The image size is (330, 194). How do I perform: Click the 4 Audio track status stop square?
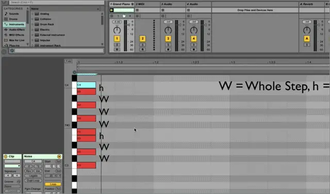[x=188, y=16]
